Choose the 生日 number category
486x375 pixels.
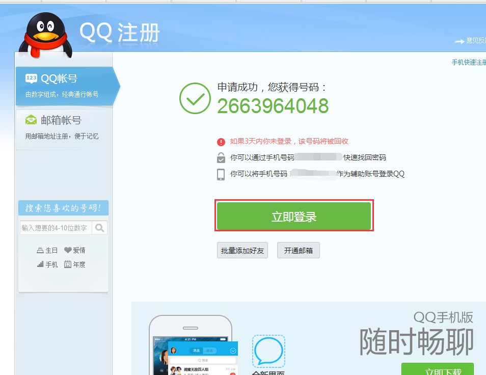point(47,250)
